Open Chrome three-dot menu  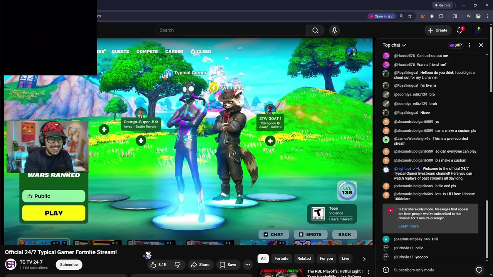487,16
